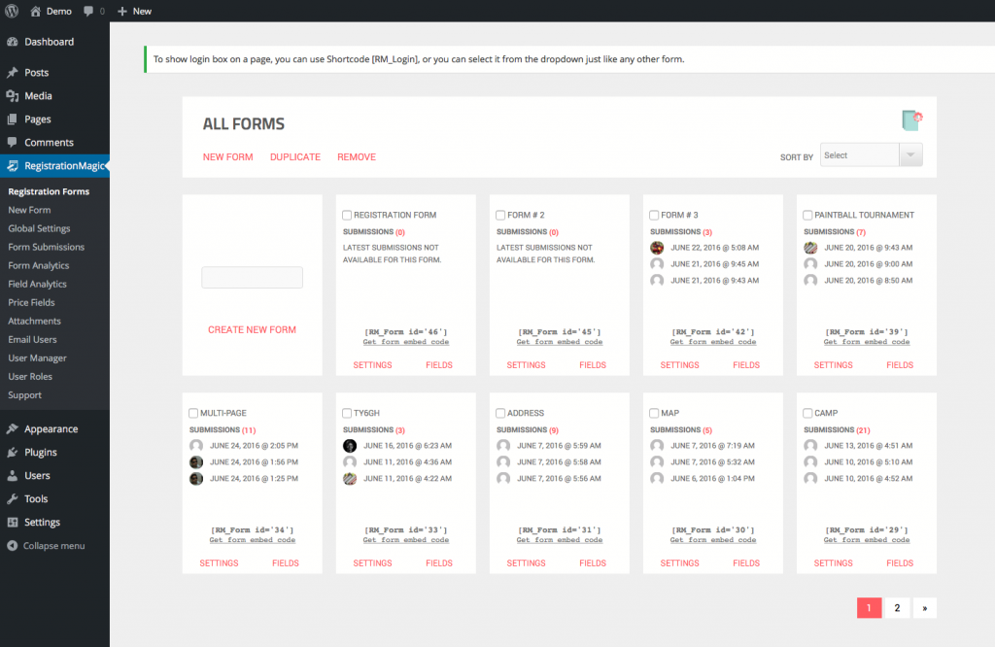
Task: Click Get form embed code under Form #2
Action: 559,342
